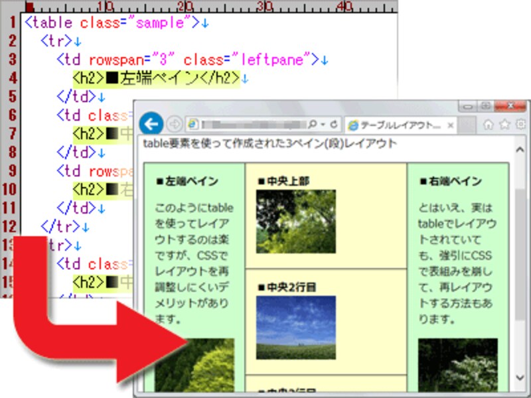Click the editor ruler at column 20

point(186,6)
